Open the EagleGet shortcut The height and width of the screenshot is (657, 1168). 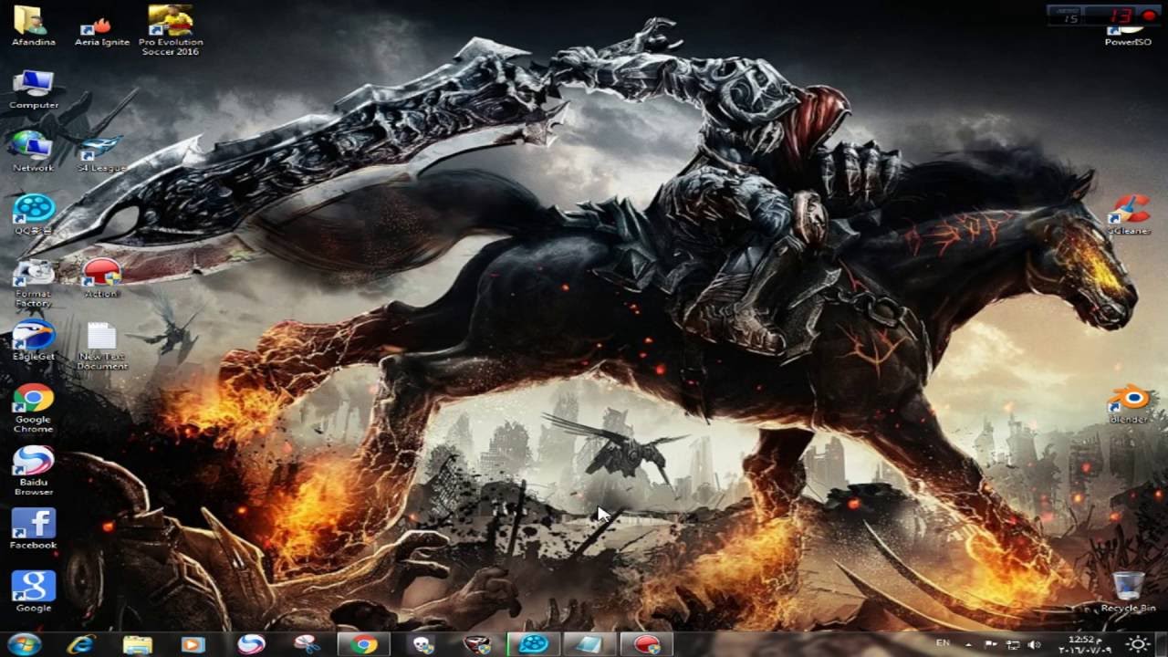click(34, 339)
